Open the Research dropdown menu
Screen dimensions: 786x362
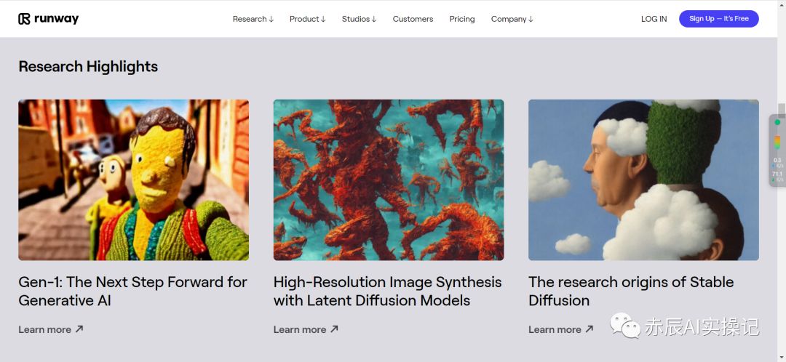point(253,19)
